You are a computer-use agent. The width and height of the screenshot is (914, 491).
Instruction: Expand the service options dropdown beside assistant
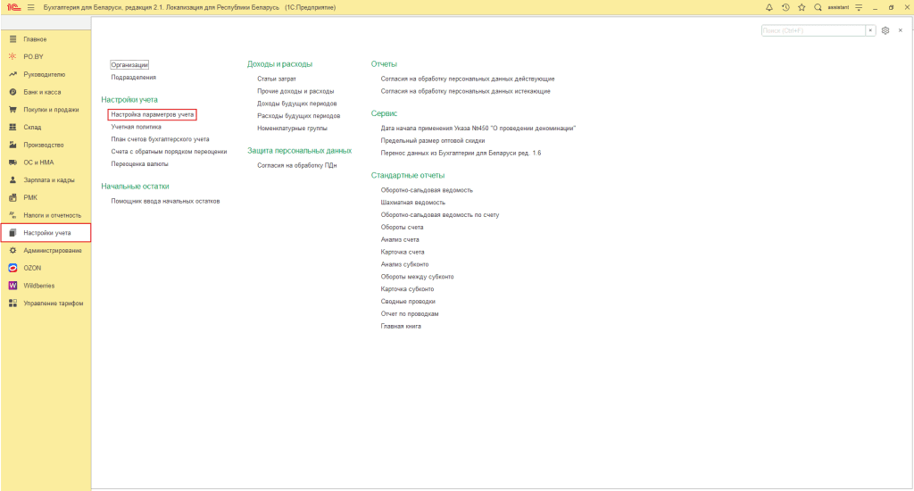[859, 7]
